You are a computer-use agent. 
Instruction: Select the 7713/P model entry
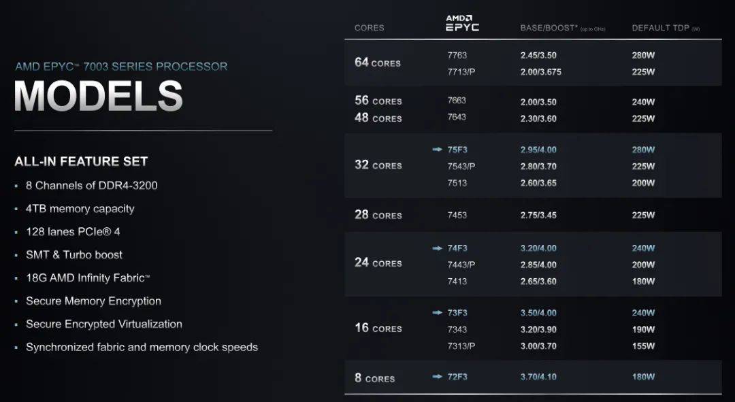461,71
